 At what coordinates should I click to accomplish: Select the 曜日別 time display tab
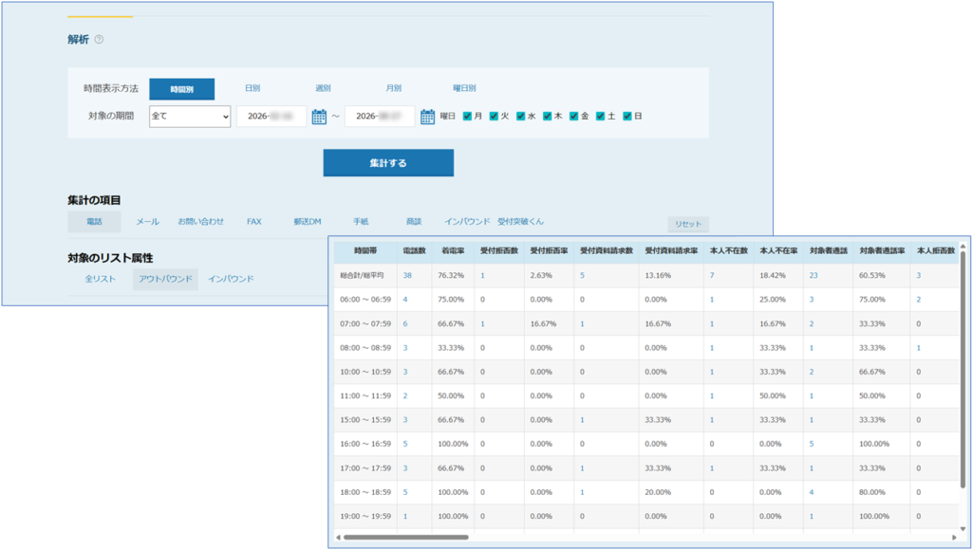coord(464,88)
